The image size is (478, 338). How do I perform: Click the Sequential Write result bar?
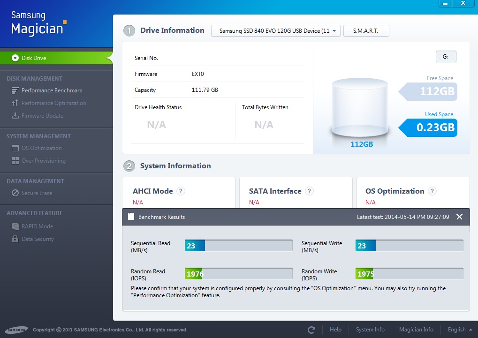(x=409, y=246)
